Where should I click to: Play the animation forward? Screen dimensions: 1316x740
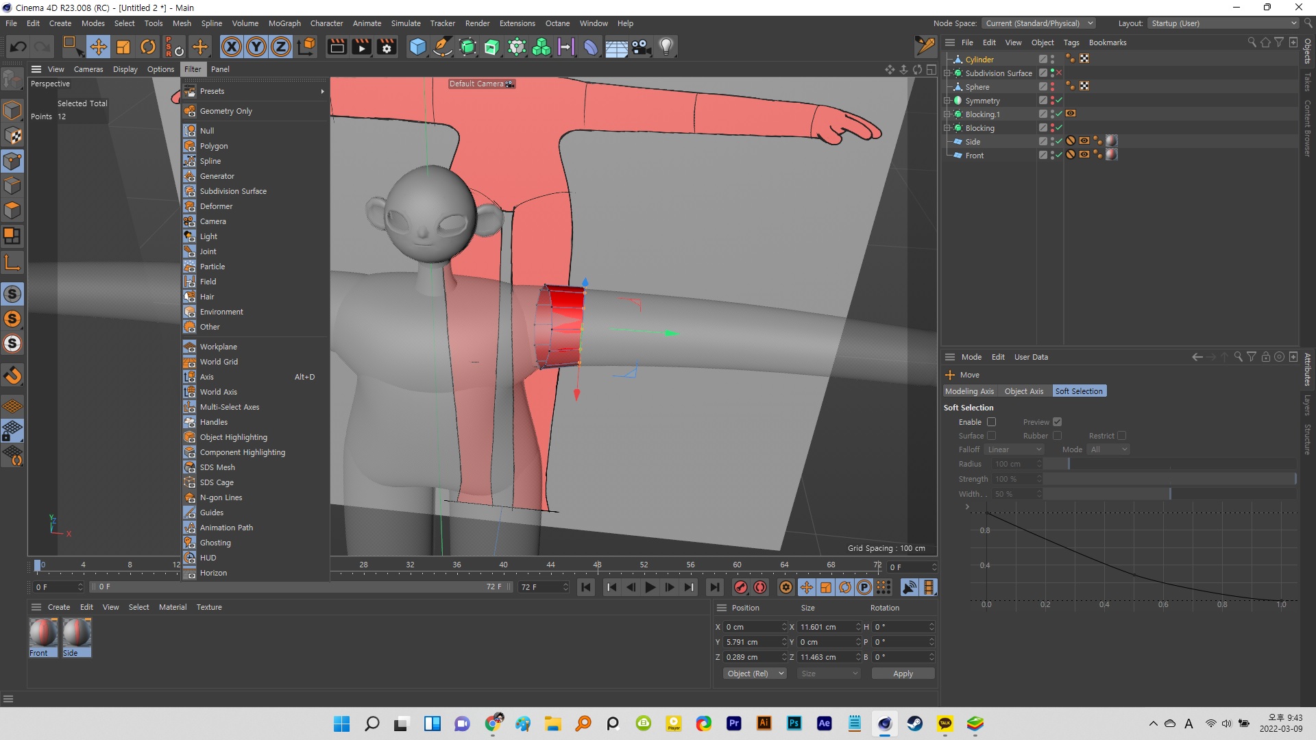click(x=650, y=587)
